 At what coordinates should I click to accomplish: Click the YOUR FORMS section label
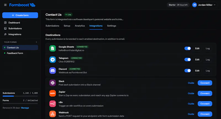click(x=10, y=42)
